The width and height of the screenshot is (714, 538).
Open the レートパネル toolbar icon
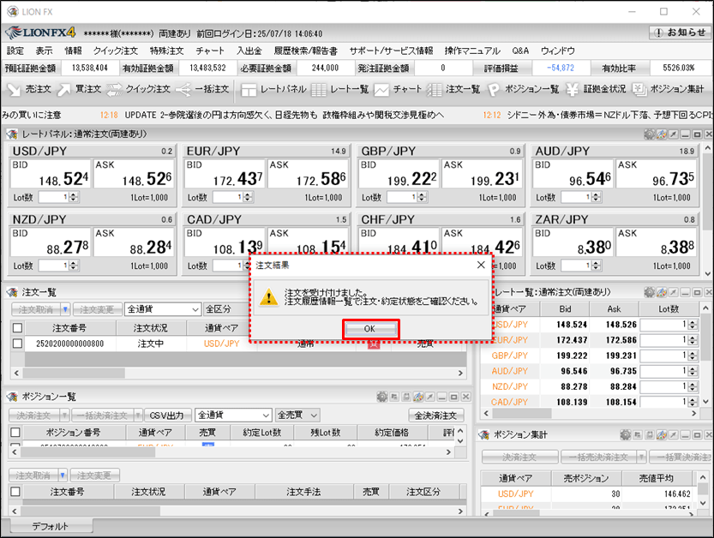(x=273, y=89)
